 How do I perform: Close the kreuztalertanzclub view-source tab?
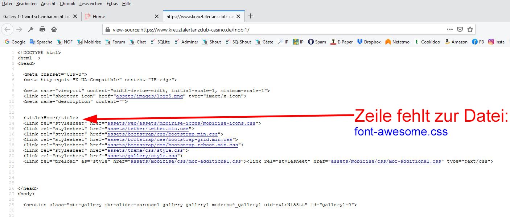tap(239, 16)
